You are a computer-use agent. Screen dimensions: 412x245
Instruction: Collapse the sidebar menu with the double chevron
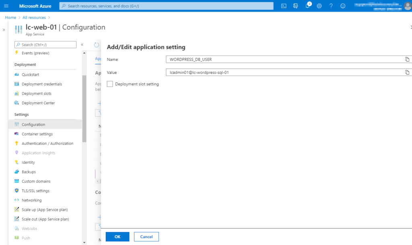(x=82, y=45)
